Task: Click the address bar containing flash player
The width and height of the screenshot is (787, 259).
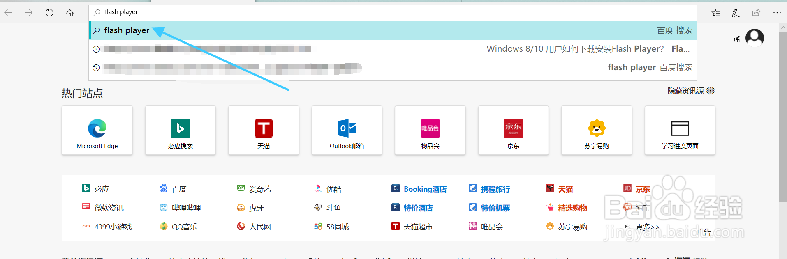Action: coord(393,12)
